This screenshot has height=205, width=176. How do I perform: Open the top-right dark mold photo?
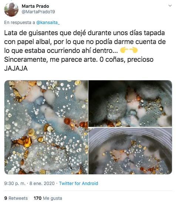click(x=130, y=103)
